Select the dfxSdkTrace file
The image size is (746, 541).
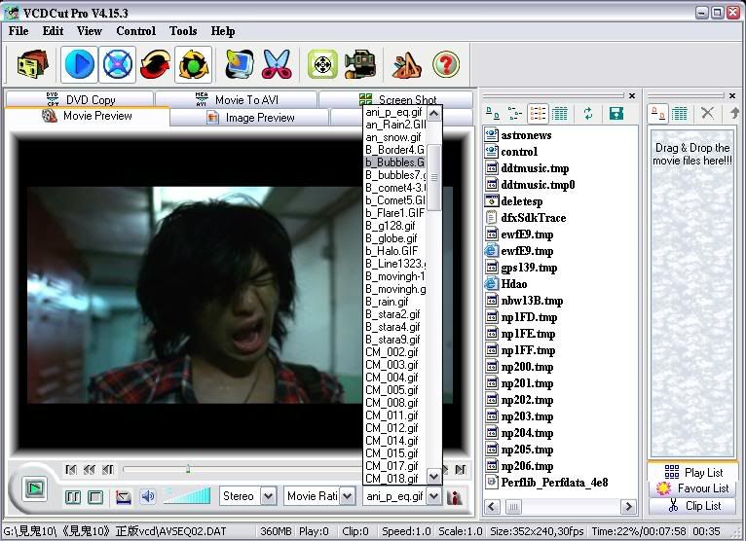pyautogui.click(x=526, y=218)
